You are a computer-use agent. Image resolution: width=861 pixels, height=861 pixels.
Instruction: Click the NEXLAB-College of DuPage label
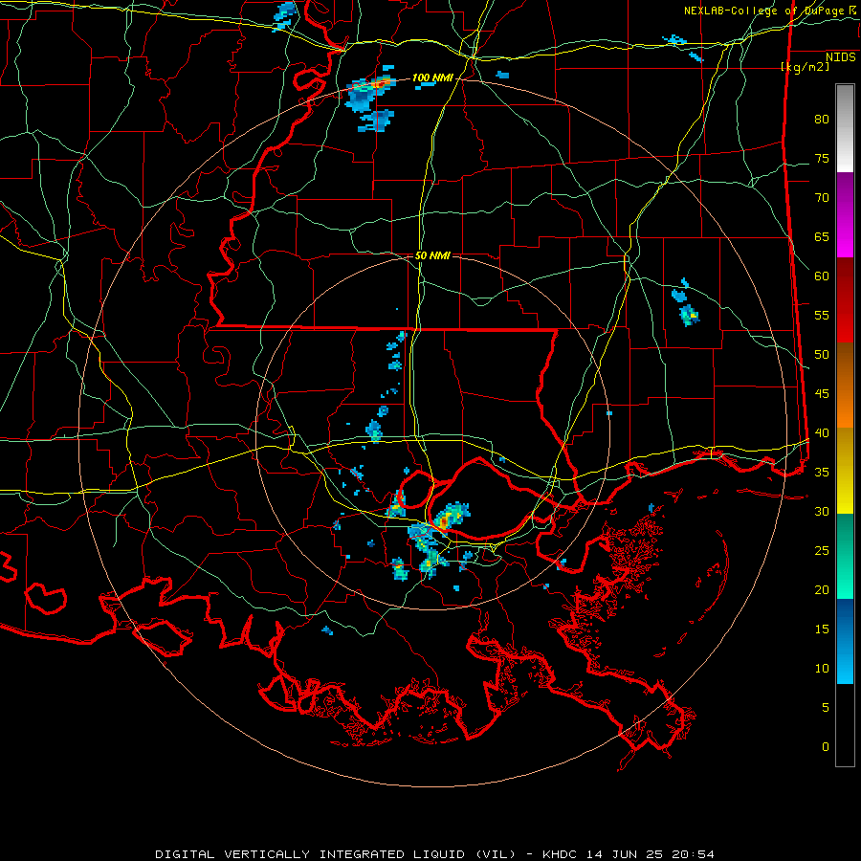tap(770, 11)
